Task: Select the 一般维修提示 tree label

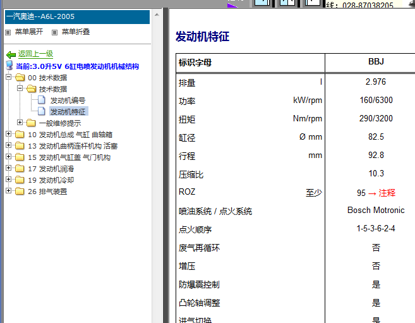Action: [60, 123]
